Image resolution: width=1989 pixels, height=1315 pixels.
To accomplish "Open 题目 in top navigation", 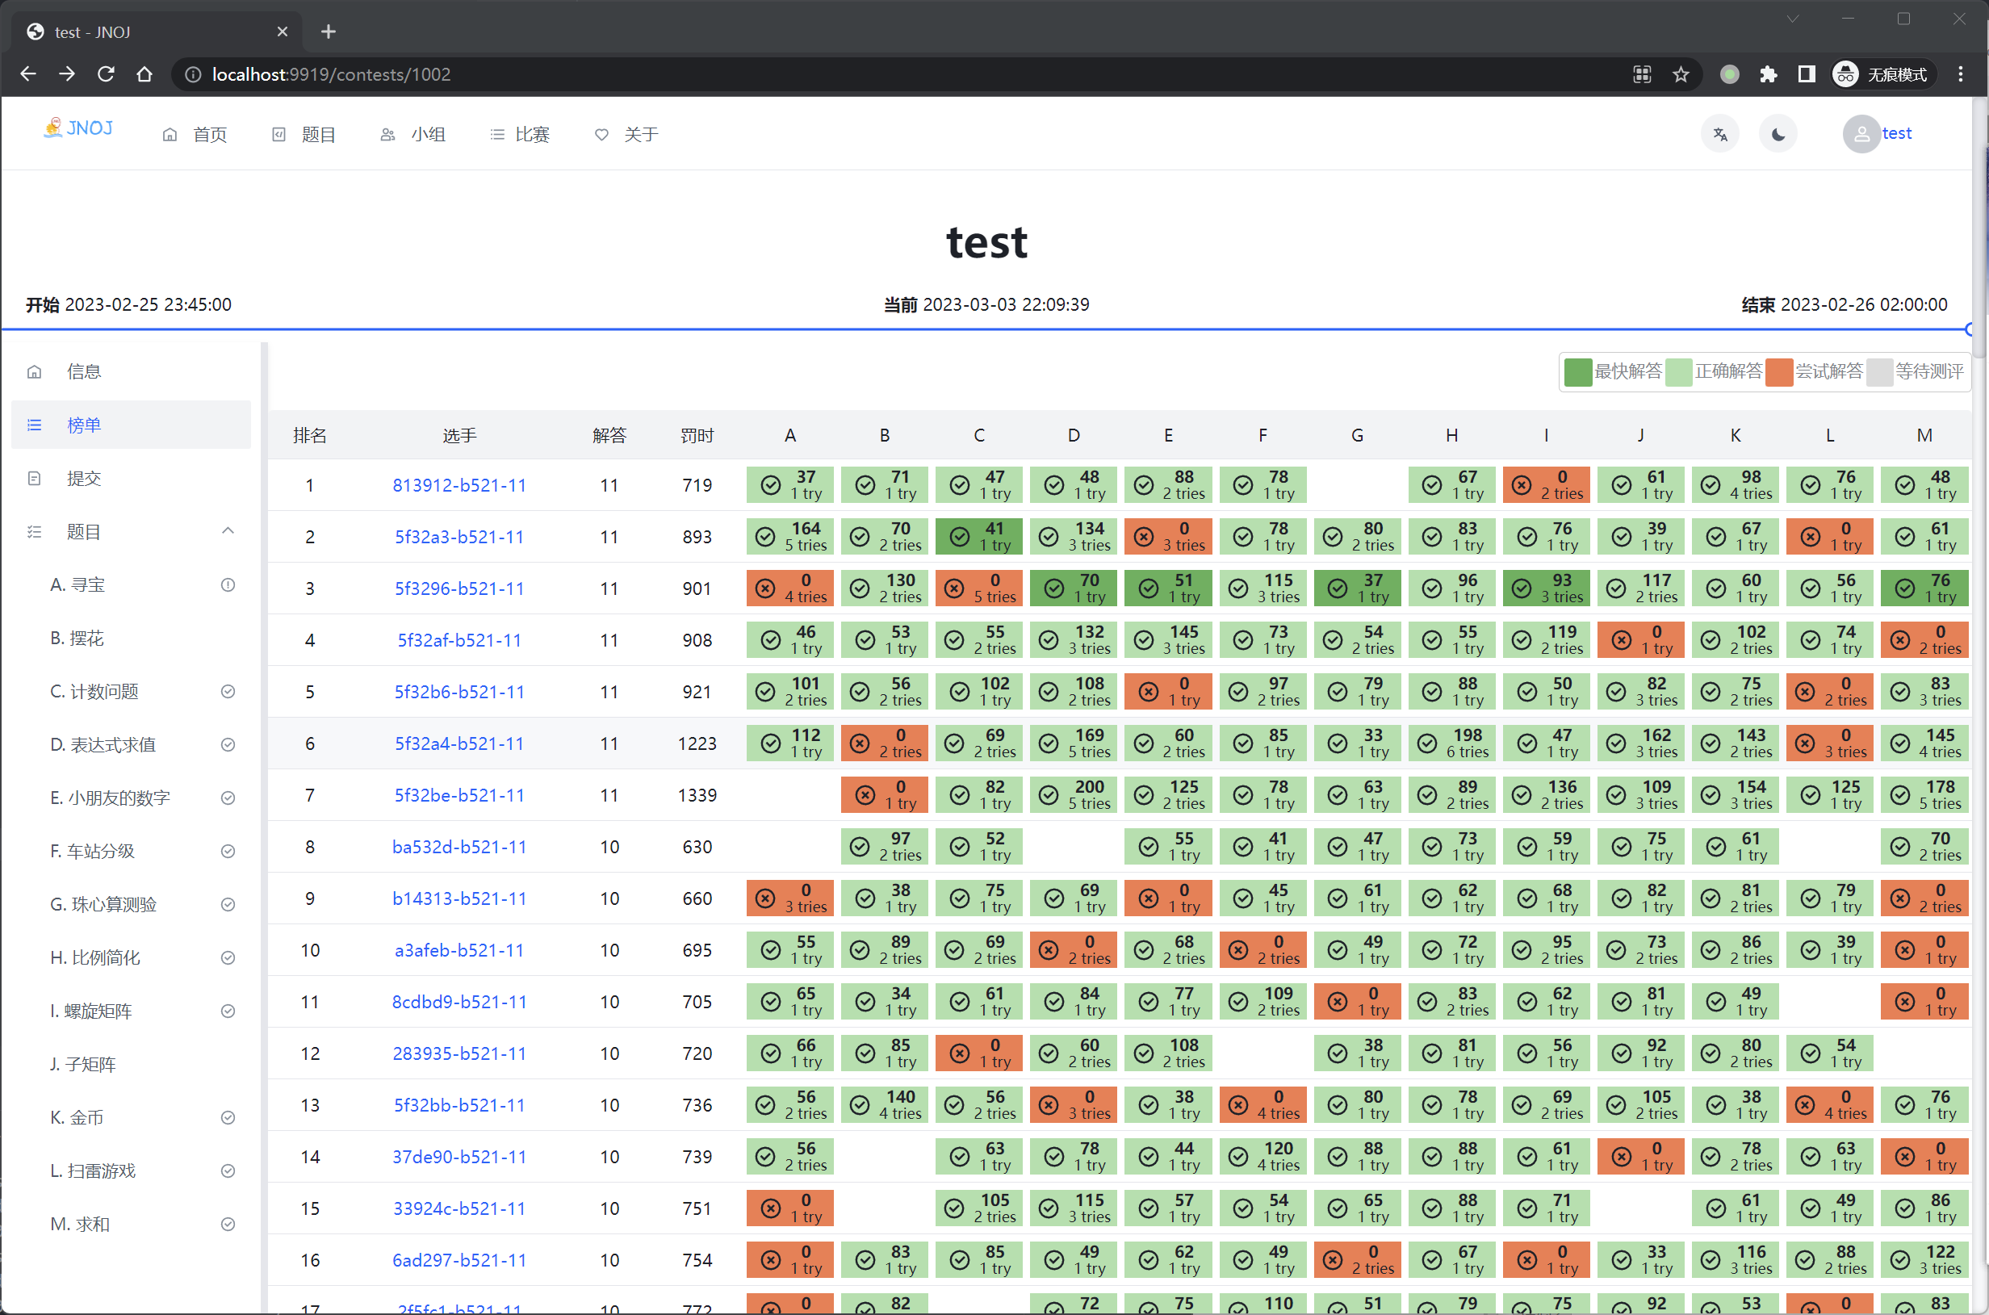I will [x=304, y=134].
